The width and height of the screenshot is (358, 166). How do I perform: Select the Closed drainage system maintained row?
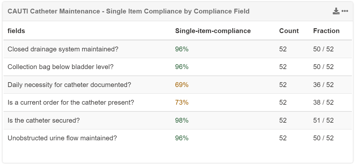[63, 49]
